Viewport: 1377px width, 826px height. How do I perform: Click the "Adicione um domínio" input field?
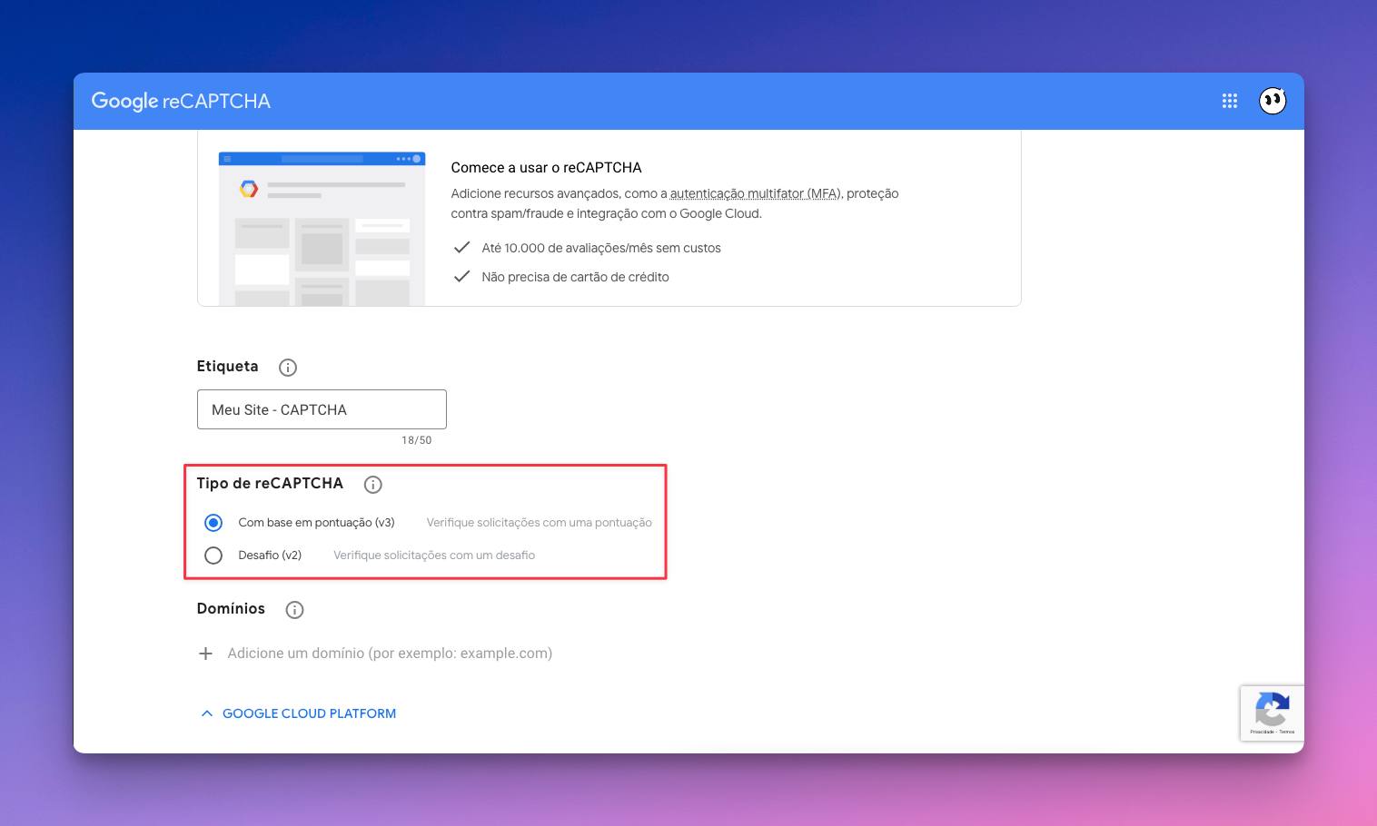tap(390, 654)
